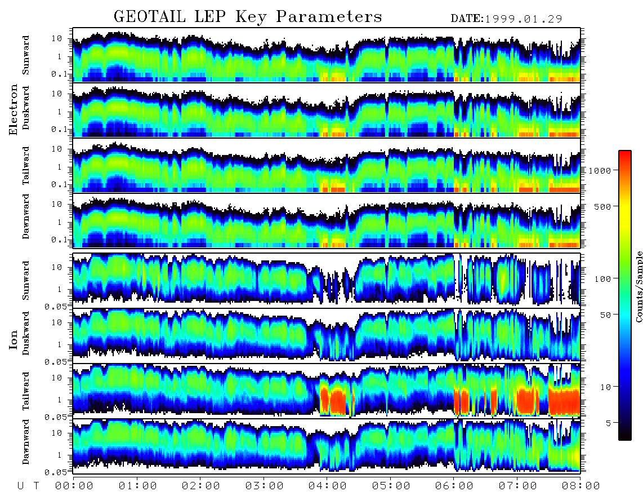Click the Ion Sunward spectrogram panel
643x496 pixels.
(327, 280)
